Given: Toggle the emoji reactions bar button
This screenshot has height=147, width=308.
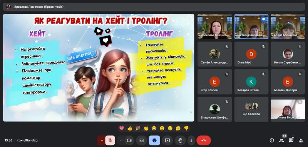Looking at the screenshot, I should coord(154,140).
